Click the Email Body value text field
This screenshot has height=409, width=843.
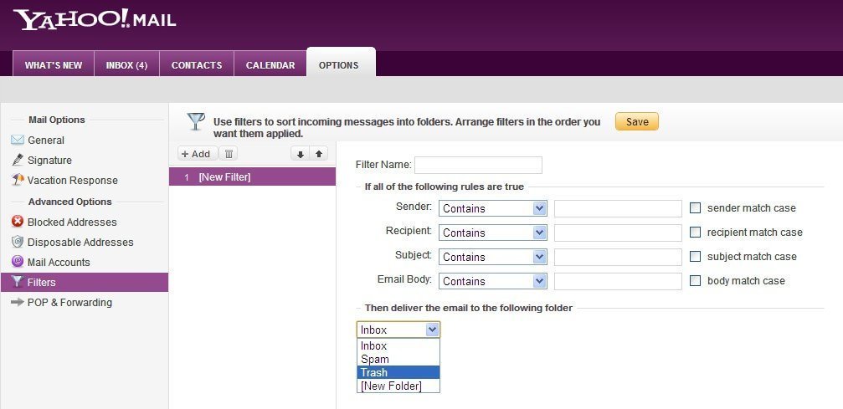tap(619, 281)
